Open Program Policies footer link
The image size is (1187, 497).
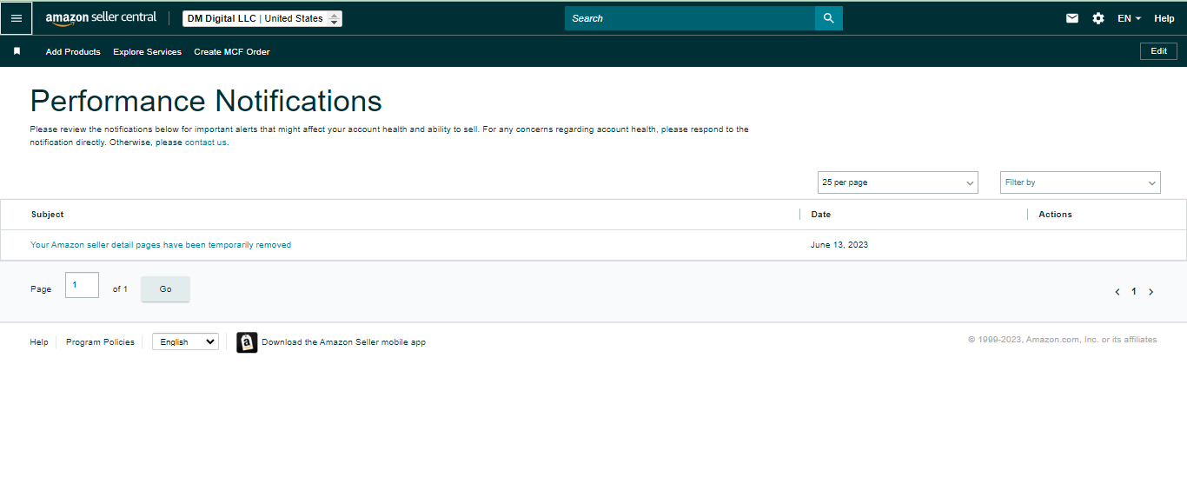click(100, 342)
